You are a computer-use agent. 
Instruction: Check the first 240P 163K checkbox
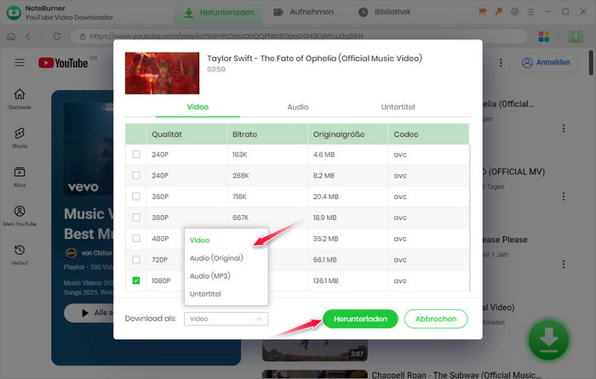pyautogui.click(x=136, y=155)
